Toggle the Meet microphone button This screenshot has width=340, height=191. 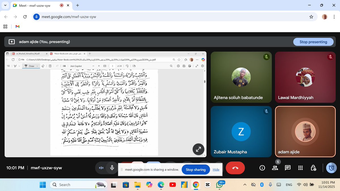[x=112, y=168]
